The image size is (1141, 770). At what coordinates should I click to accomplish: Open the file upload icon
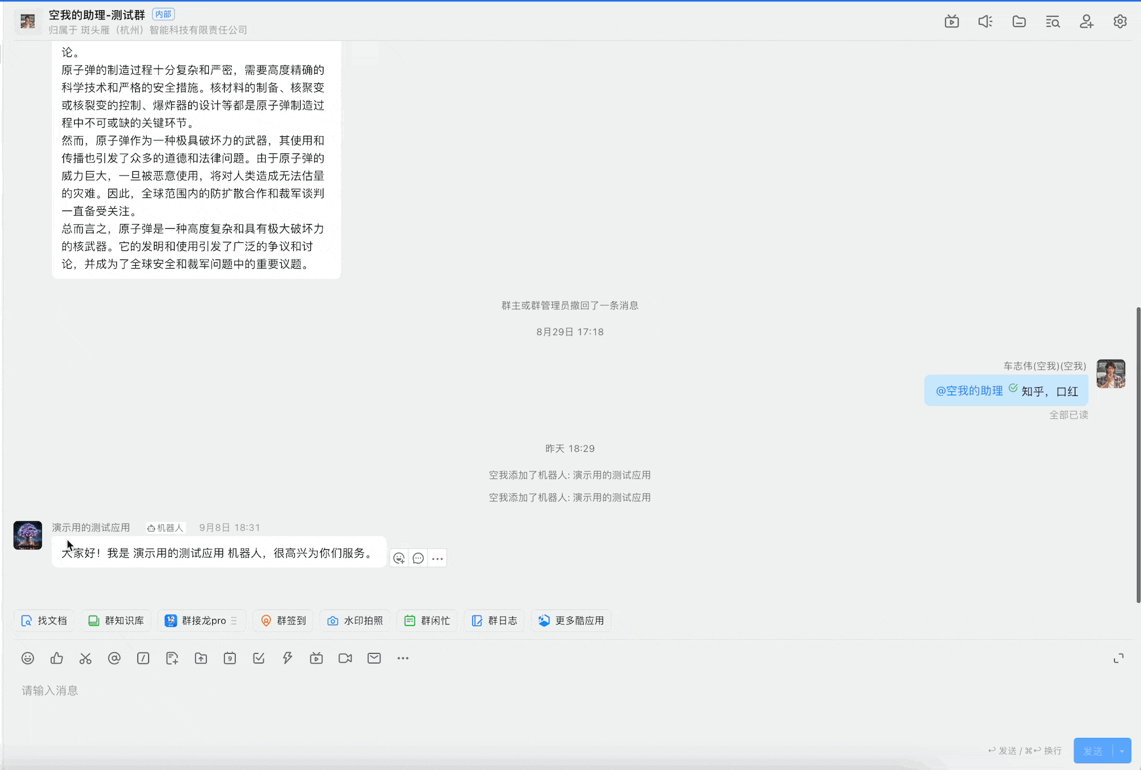201,658
